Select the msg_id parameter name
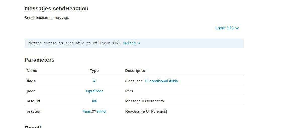 click(x=33, y=101)
